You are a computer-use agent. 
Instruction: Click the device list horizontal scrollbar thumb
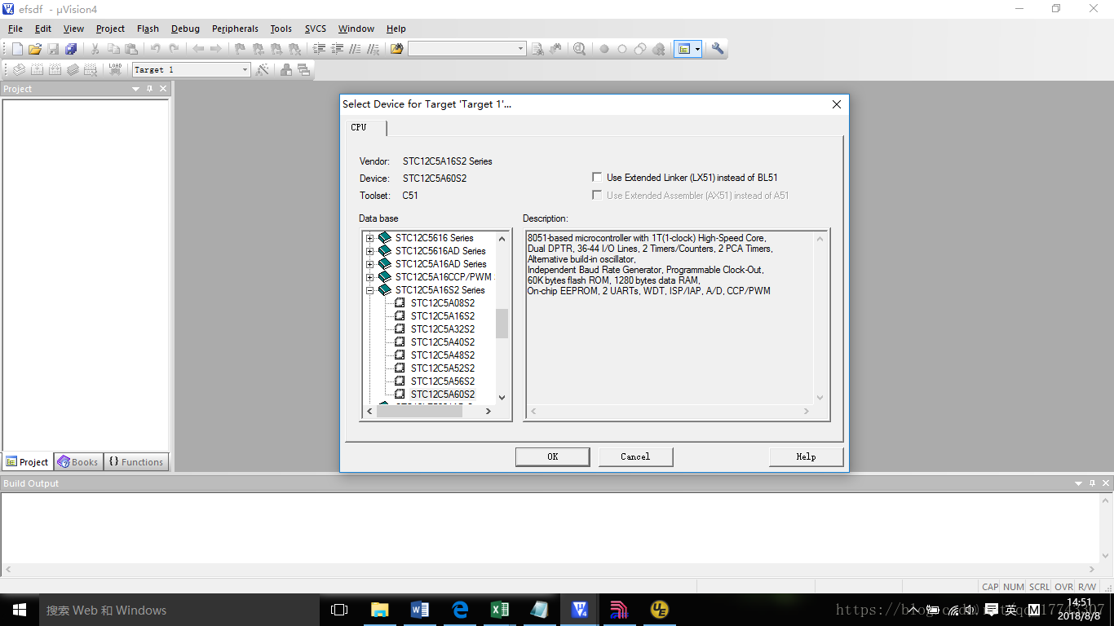point(419,412)
